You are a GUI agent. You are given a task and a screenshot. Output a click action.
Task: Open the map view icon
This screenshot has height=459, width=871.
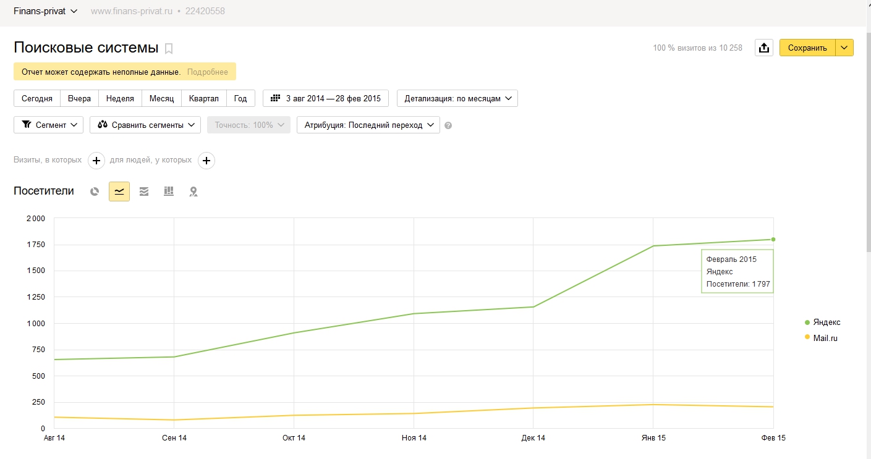point(193,192)
